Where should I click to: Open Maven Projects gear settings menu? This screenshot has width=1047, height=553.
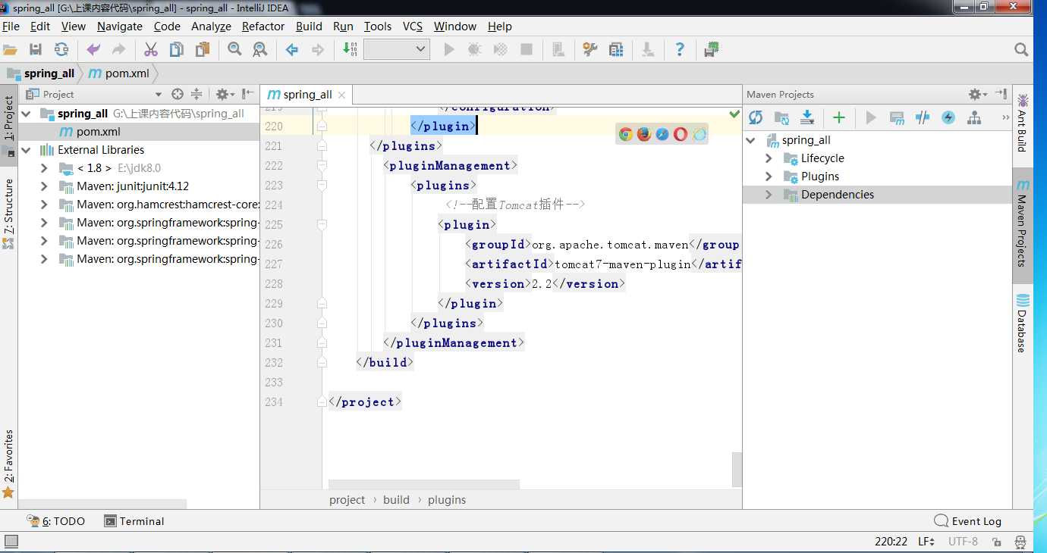(978, 94)
